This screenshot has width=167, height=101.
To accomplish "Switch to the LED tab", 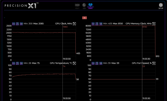I will click(x=84, y=6).
